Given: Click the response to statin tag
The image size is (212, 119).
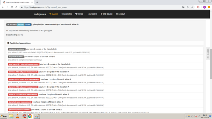Looking at the screenshot, I should coord(16,57).
